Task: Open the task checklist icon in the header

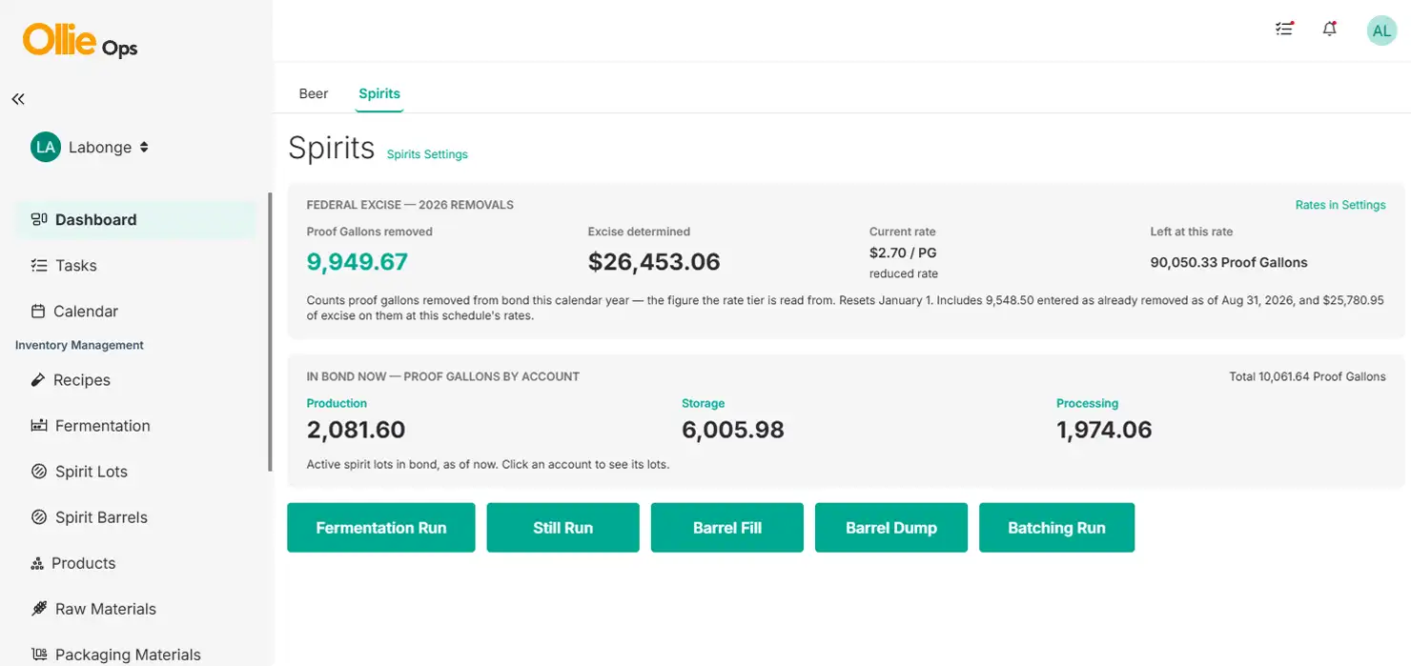Action: 1284,30
